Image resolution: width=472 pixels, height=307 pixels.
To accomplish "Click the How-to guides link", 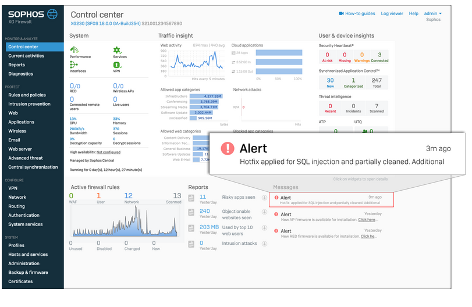I will click(360, 13).
